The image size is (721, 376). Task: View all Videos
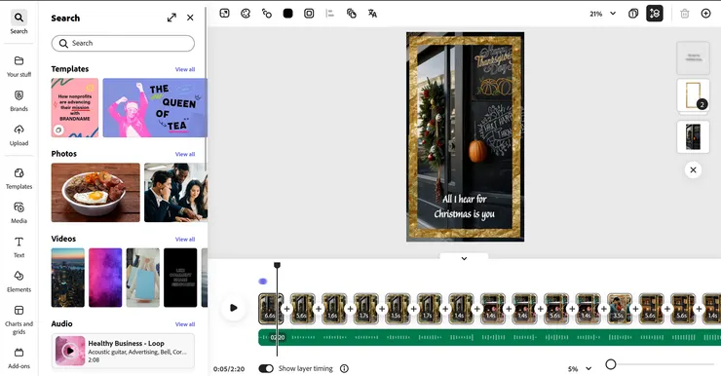[x=185, y=239]
